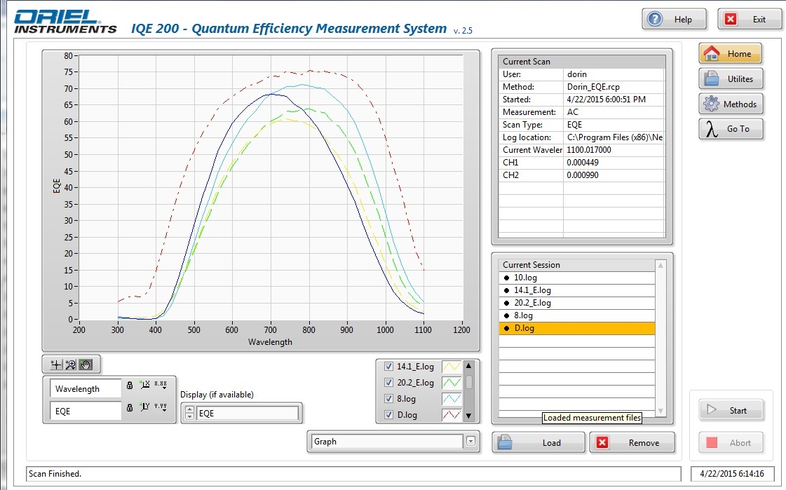Image resolution: width=786 pixels, height=490 pixels.
Task: Edit the Wavelength axis label field
Action: point(86,389)
